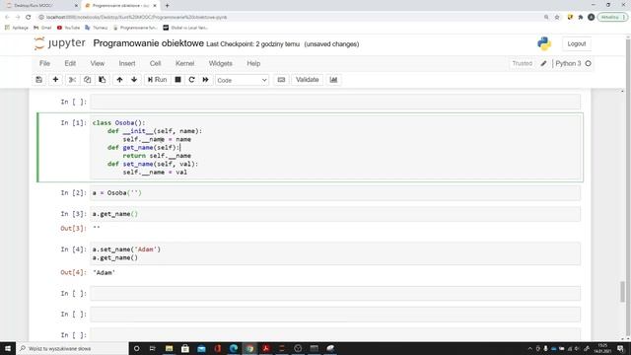
Task: Click the Aktualizuj update button
Action: click(612, 17)
